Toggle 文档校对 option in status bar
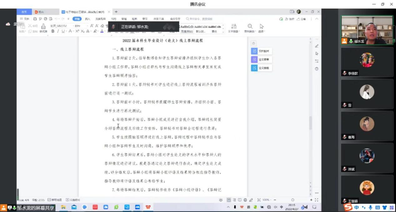396x212 pixels. (x=73, y=200)
